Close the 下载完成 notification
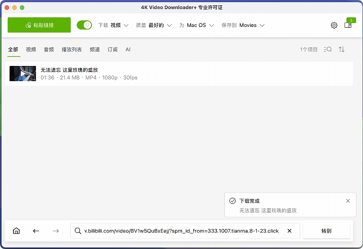The width and height of the screenshot is (363, 249). [348, 201]
